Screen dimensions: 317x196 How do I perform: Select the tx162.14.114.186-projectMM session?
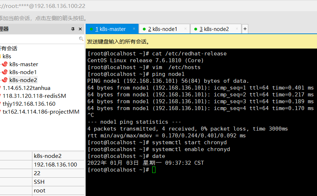pos(41,111)
